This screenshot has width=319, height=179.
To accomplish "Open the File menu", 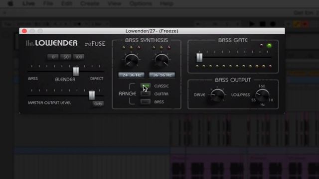I will [x=48, y=3].
